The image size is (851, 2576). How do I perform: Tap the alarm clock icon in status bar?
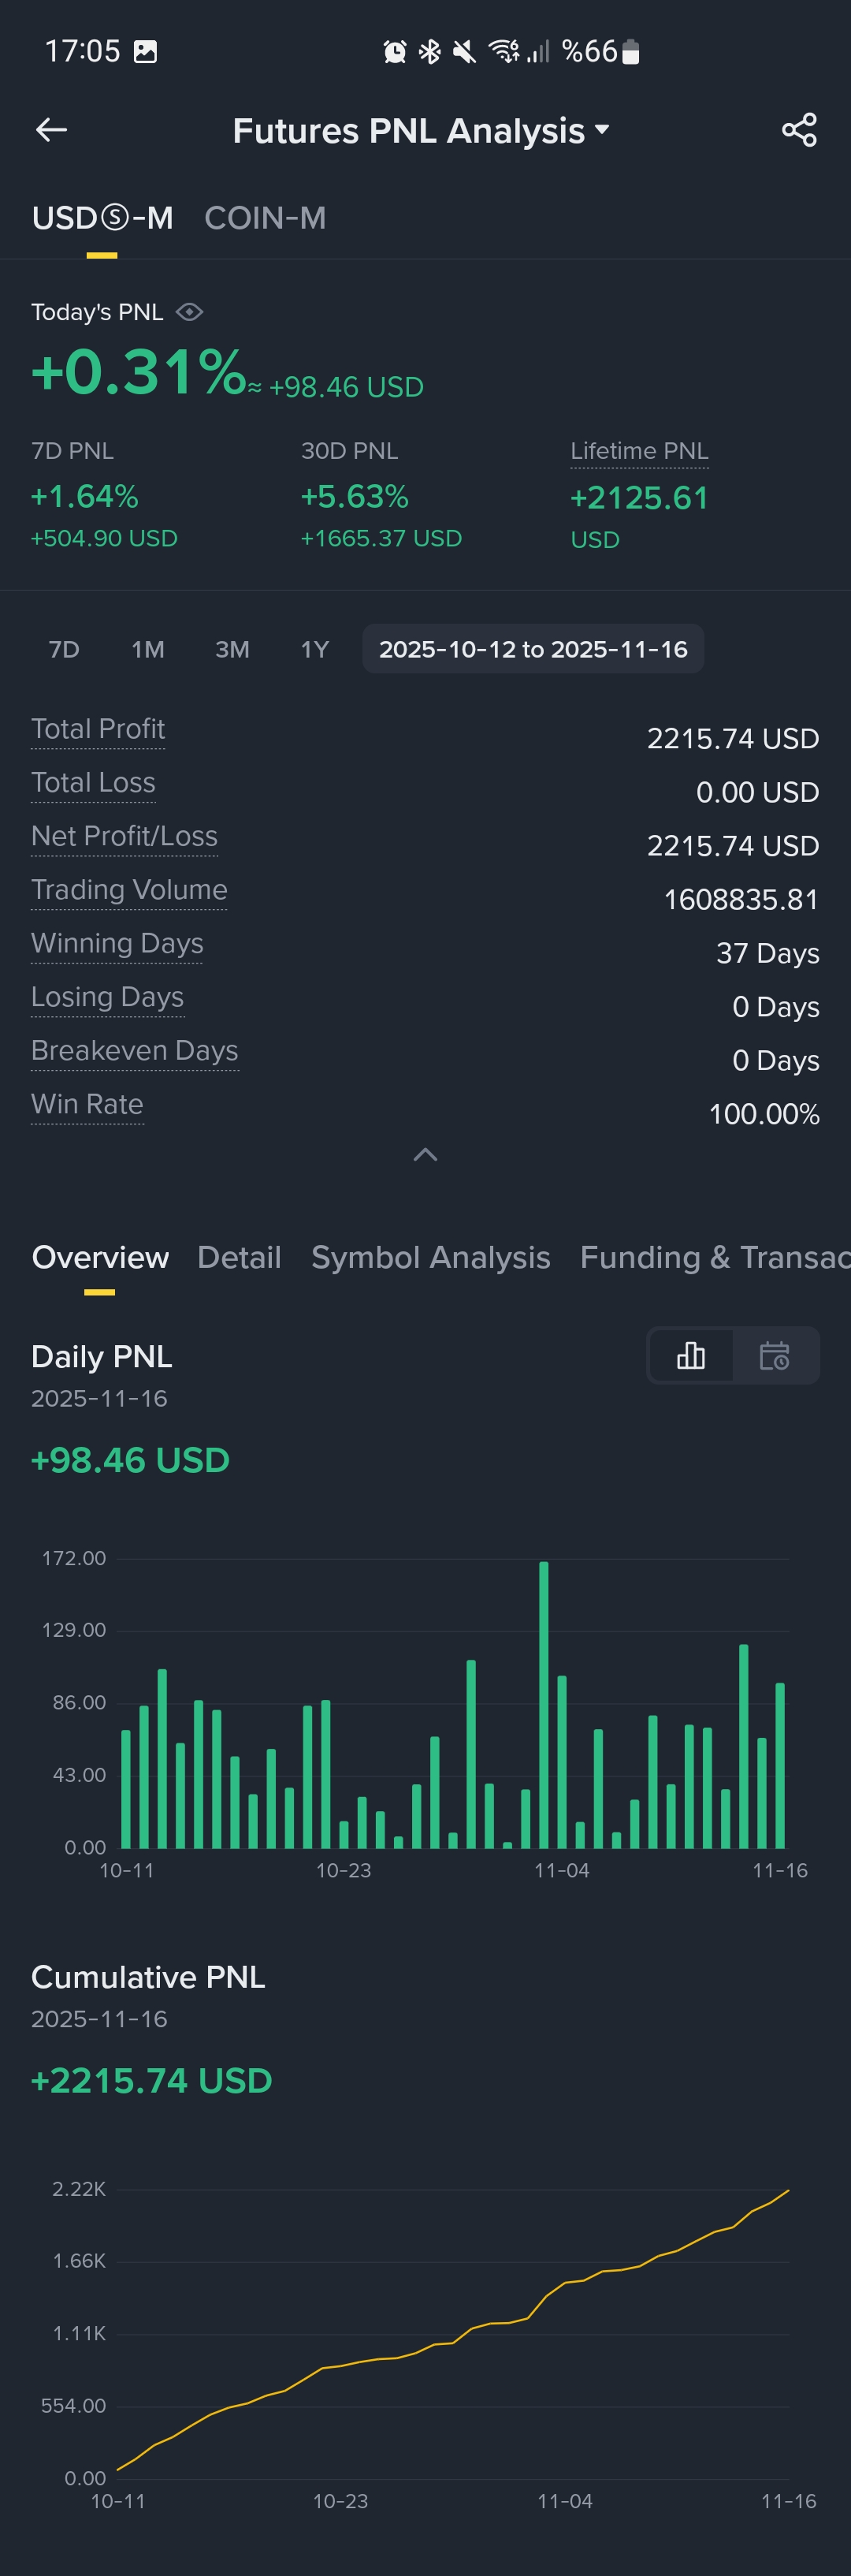pos(396,51)
